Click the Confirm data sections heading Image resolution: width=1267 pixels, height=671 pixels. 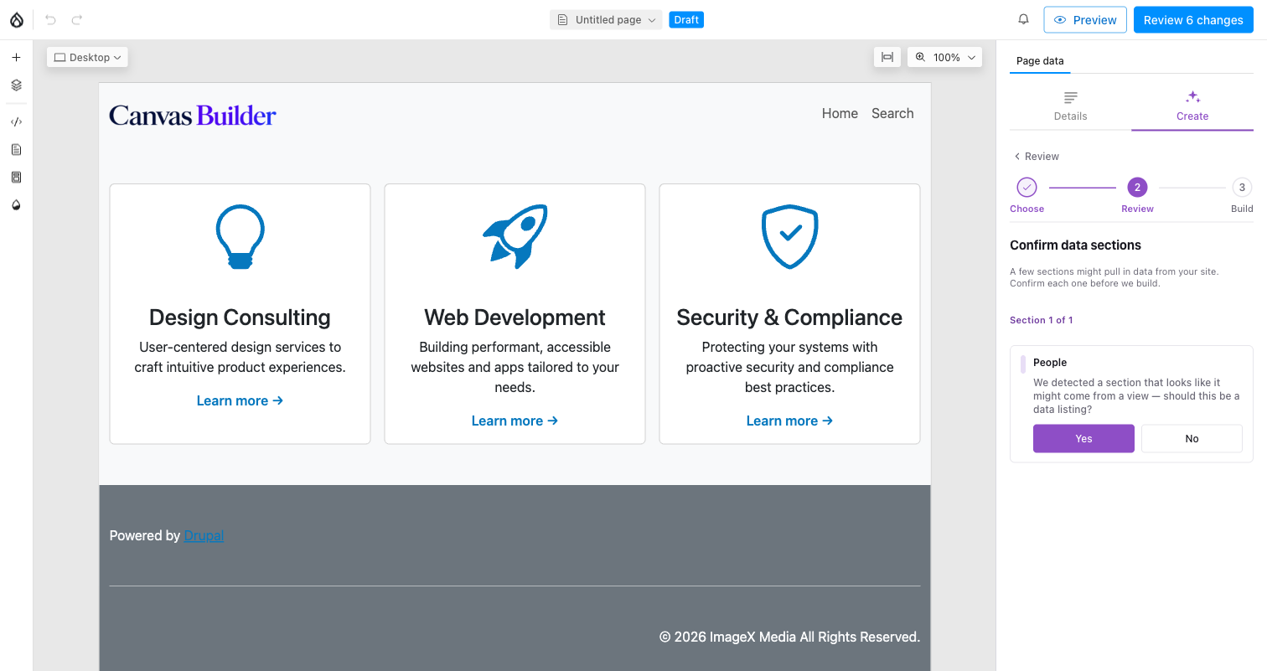pyautogui.click(x=1075, y=245)
